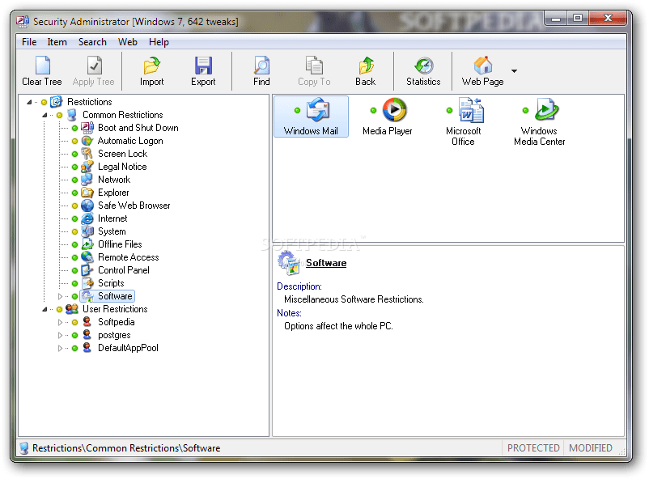Toggle status dot beside Safe Web Browser
This screenshot has height=479, width=649.
(x=75, y=206)
